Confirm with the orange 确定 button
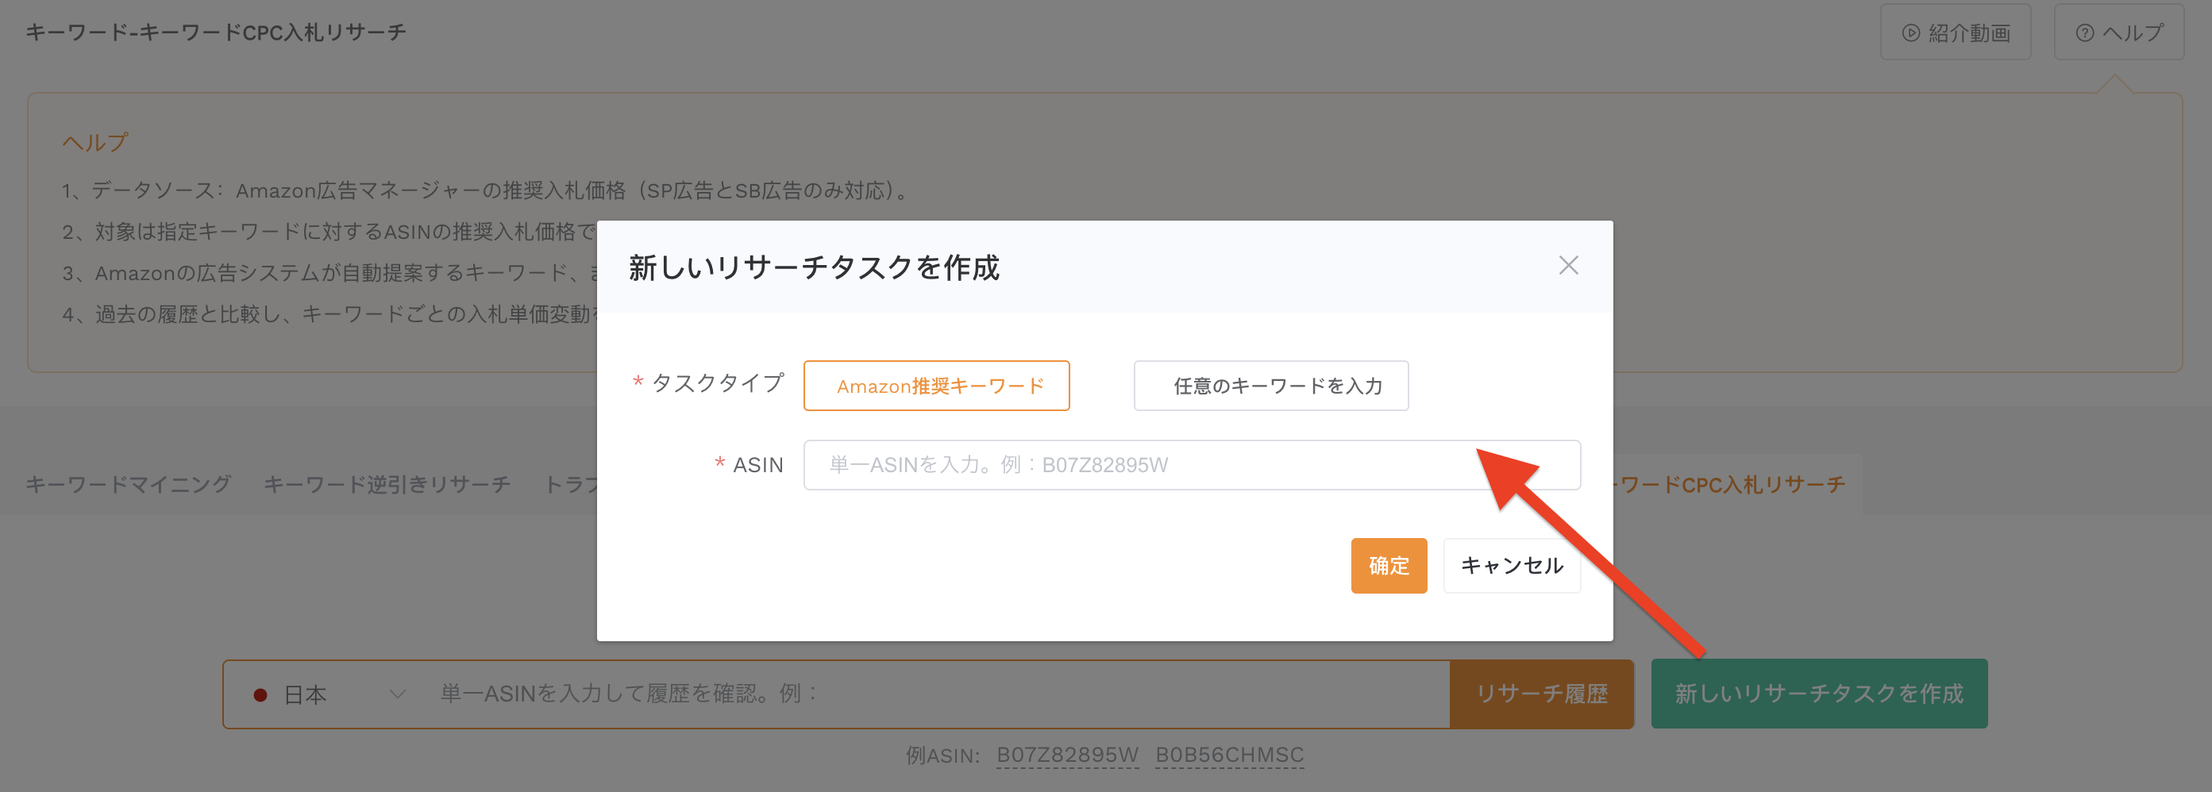The width and height of the screenshot is (2212, 792). tap(1389, 566)
